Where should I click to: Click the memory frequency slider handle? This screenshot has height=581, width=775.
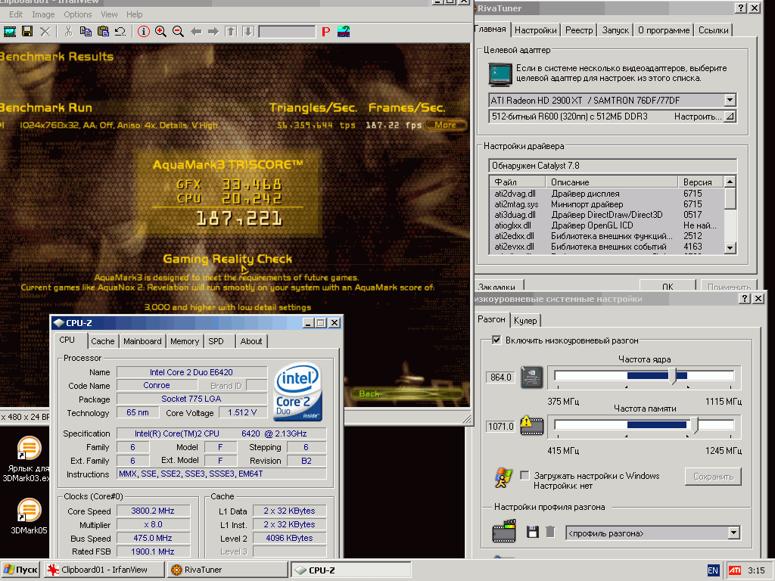coord(695,425)
